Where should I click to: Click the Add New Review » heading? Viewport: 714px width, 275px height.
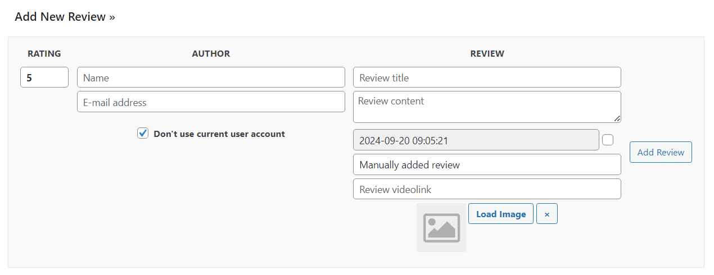coord(65,17)
